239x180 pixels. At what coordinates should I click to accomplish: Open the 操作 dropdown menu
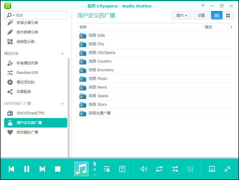[x=181, y=15]
